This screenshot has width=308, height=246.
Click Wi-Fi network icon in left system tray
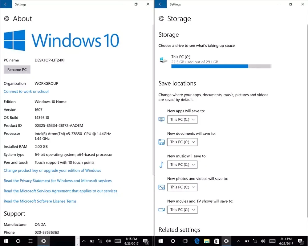(x=100, y=241)
